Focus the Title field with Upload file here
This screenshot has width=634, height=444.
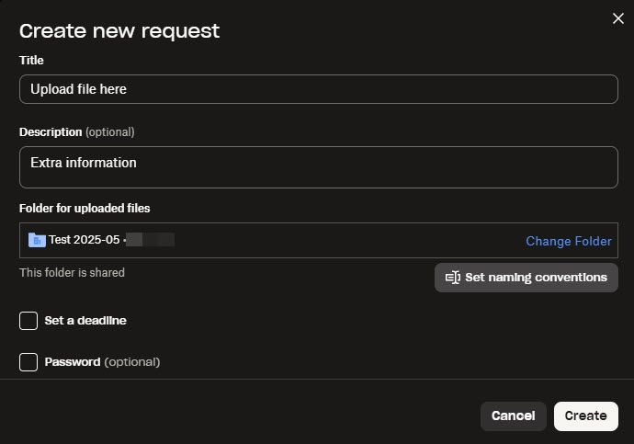[x=318, y=89]
